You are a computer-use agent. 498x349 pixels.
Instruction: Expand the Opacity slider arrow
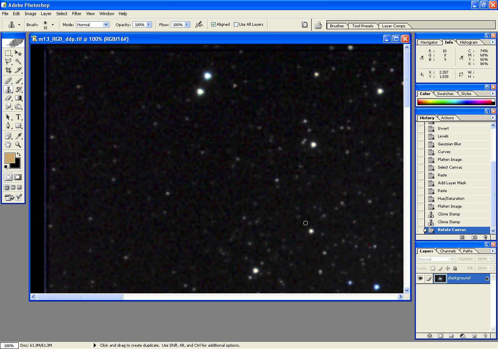coord(149,25)
